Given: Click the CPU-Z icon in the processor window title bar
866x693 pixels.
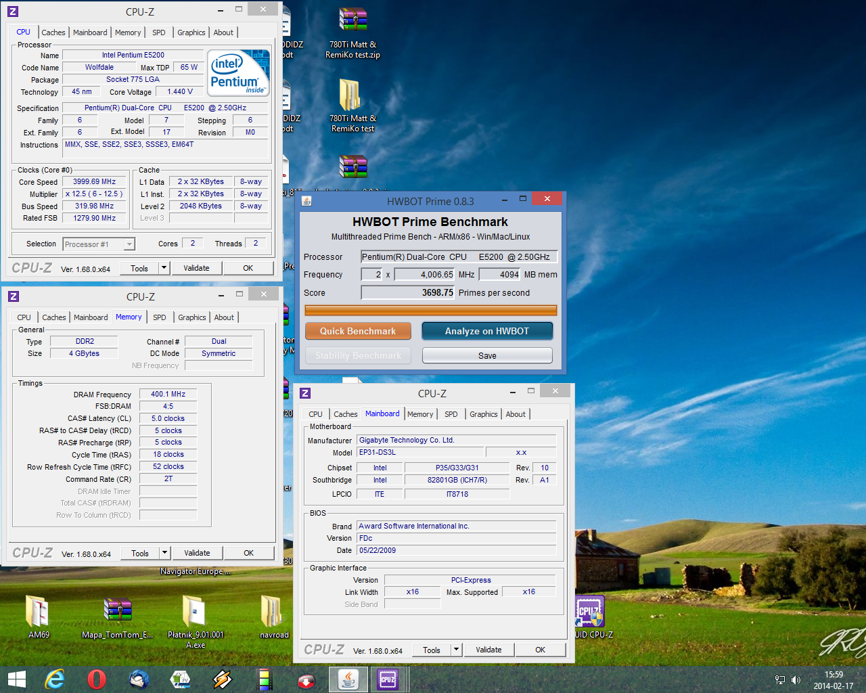Looking at the screenshot, I should click(x=13, y=12).
